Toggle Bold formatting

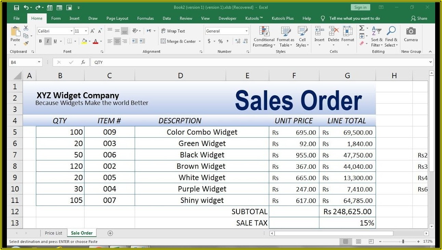click(40, 41)
